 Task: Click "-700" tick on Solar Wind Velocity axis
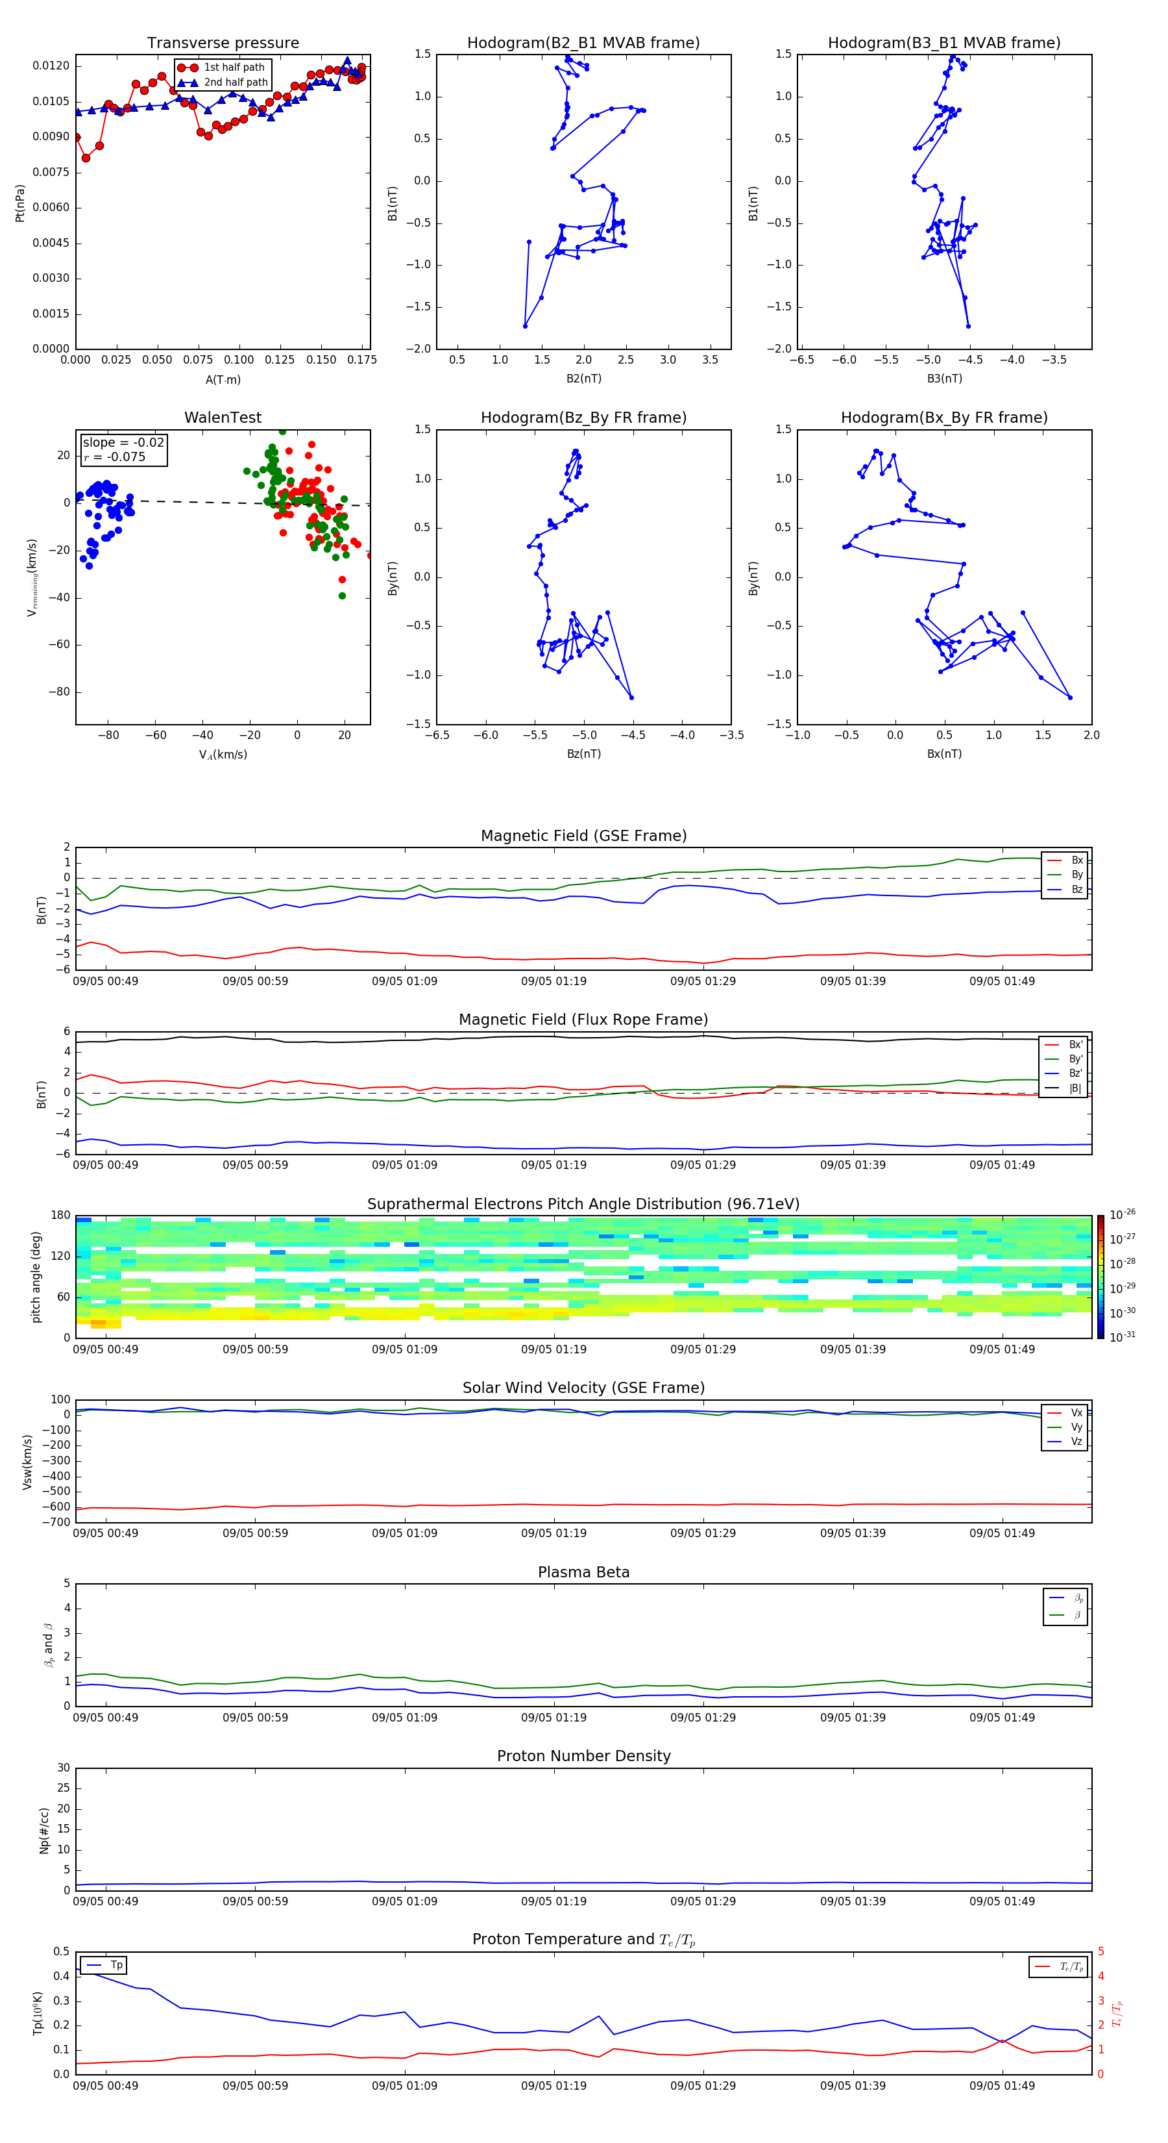(x=56, y=1522)
